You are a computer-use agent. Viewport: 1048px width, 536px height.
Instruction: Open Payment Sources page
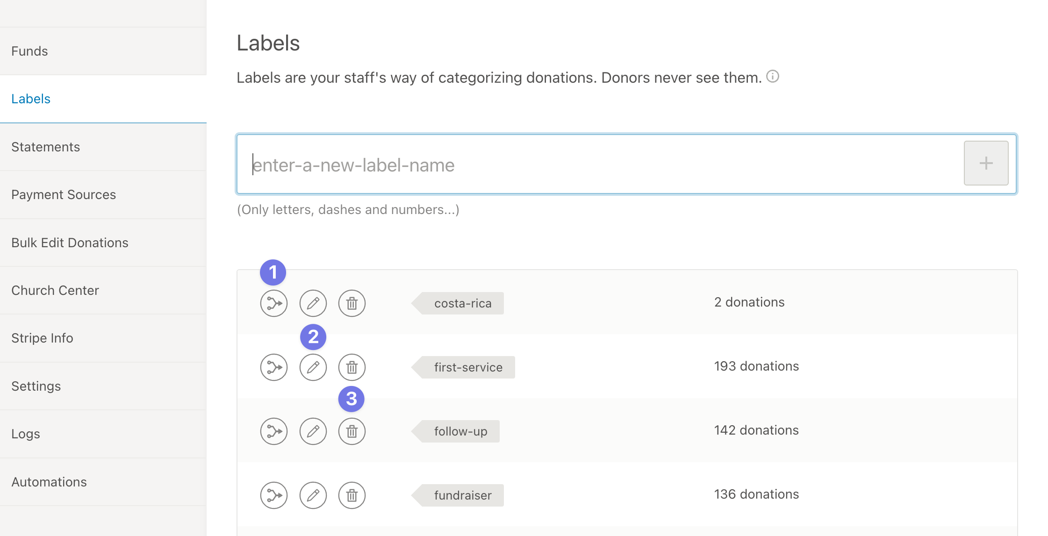pyautogui.click(x=103, y=194)
